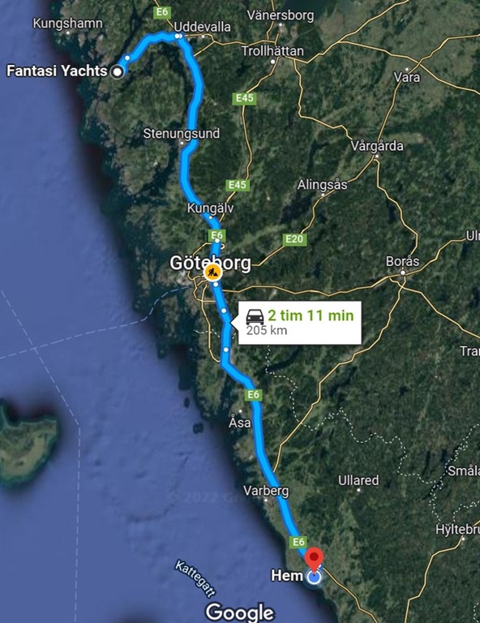This screenshot has height=623, width=480.
Task: Open the 2 tim 11 min route box
Action: pyautogui.click(x=300, y=323)
